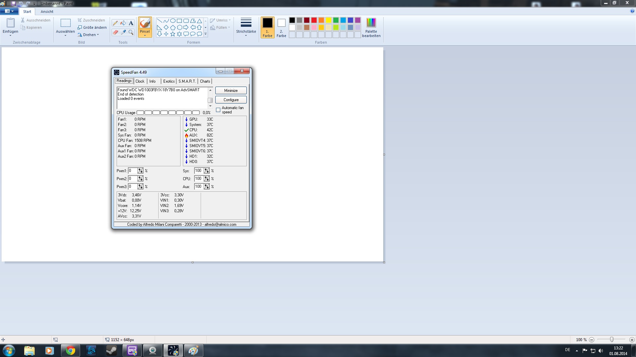Open Palette bearbeiten color editor
The image size is (636, 357).
point(371,27)
